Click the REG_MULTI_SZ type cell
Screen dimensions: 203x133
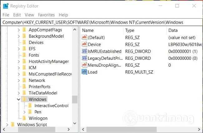pyautogui.click(x=139, y=72)
